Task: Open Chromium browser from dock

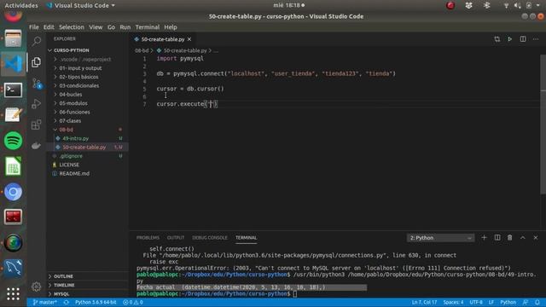Action: click(x=14, y=192)
